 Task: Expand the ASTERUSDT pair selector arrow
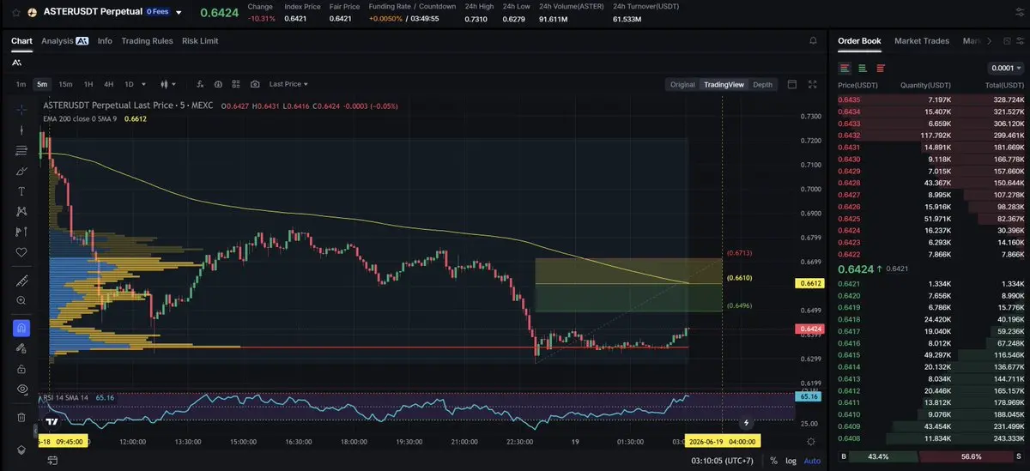[x=179, y=13]
